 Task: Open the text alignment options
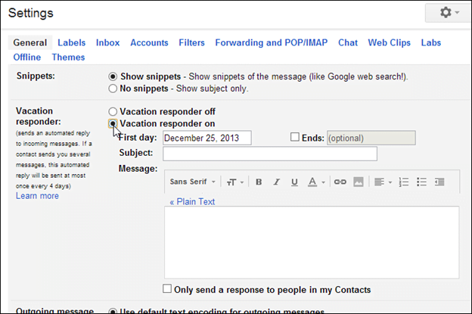383,182
